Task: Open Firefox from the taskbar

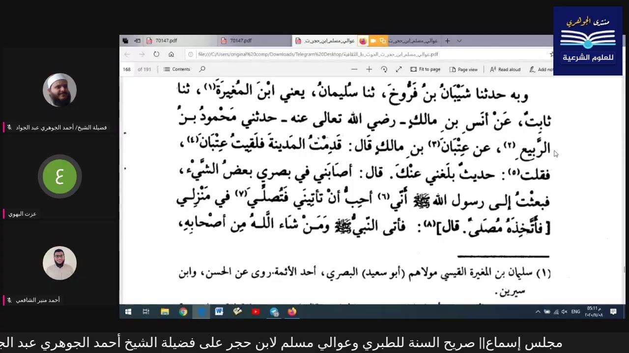Action: 292,311
